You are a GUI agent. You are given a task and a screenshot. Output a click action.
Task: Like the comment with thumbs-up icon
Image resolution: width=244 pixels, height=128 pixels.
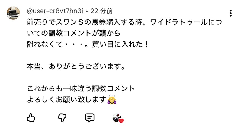pos(31,118)
